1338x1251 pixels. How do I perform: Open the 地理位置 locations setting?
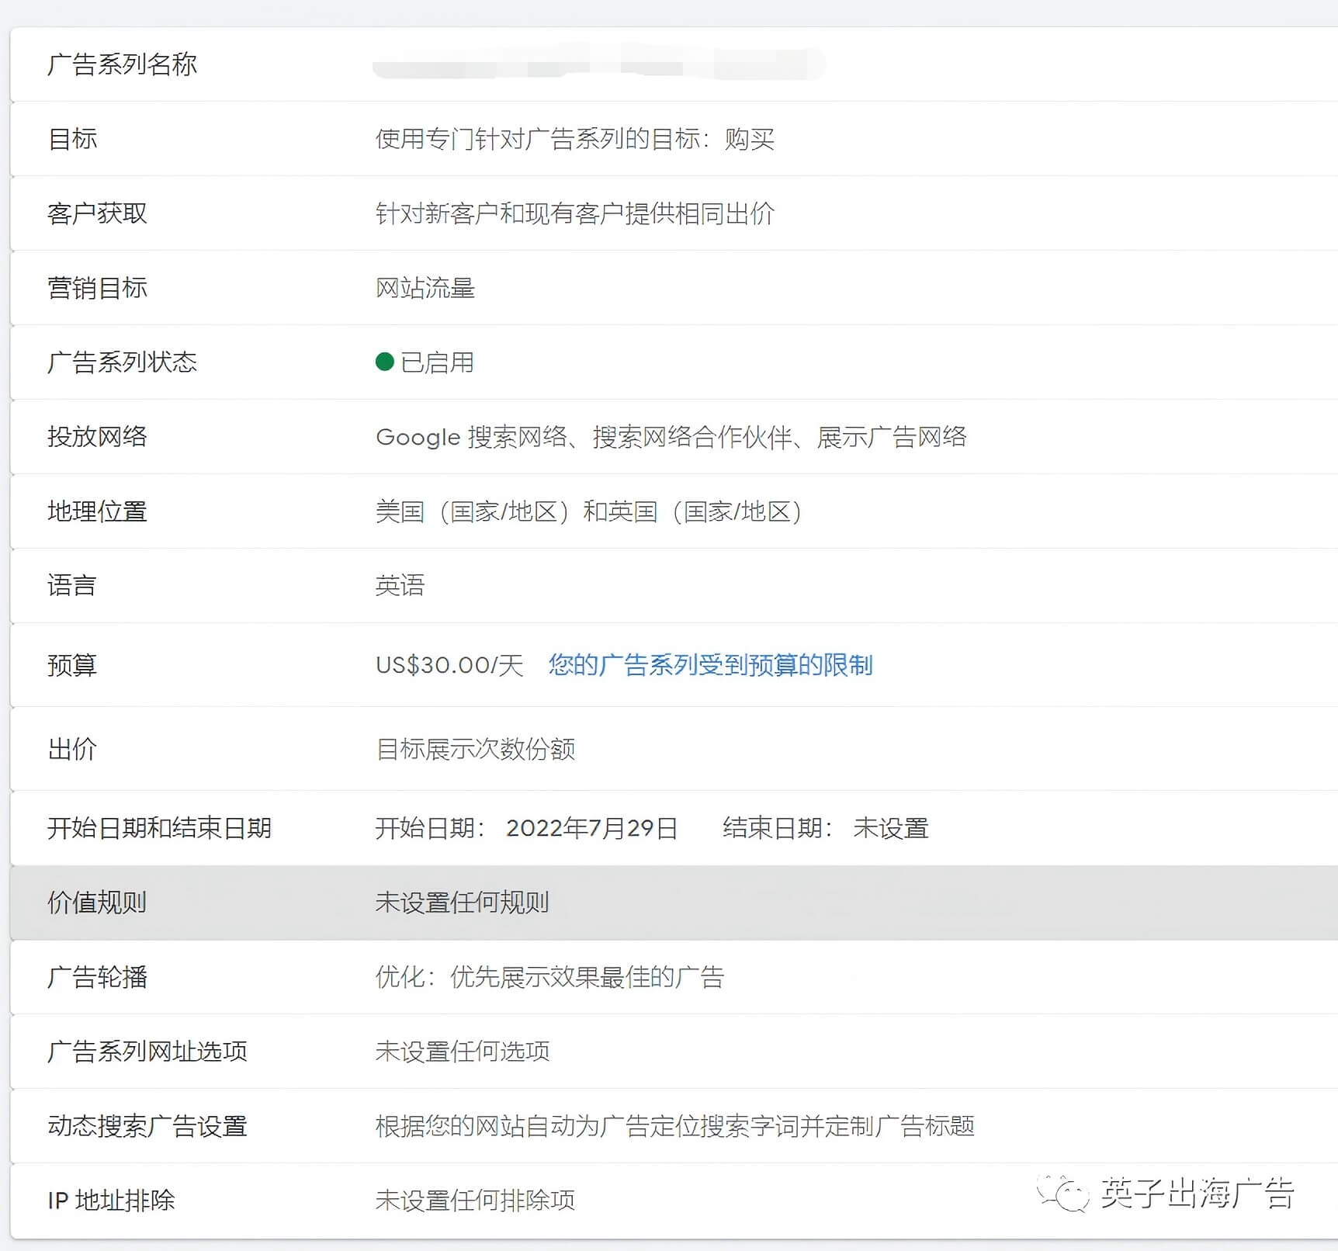coord(97,511)
